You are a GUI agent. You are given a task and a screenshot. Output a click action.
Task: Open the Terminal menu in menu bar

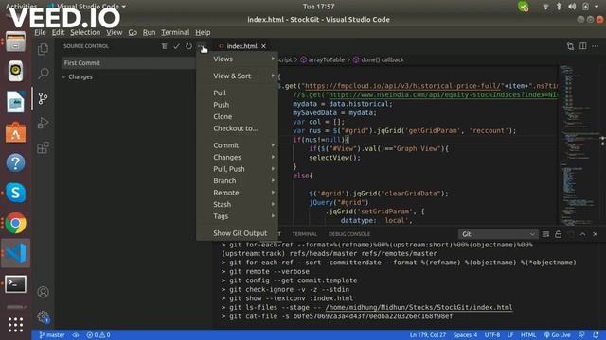tap(175, 32)
